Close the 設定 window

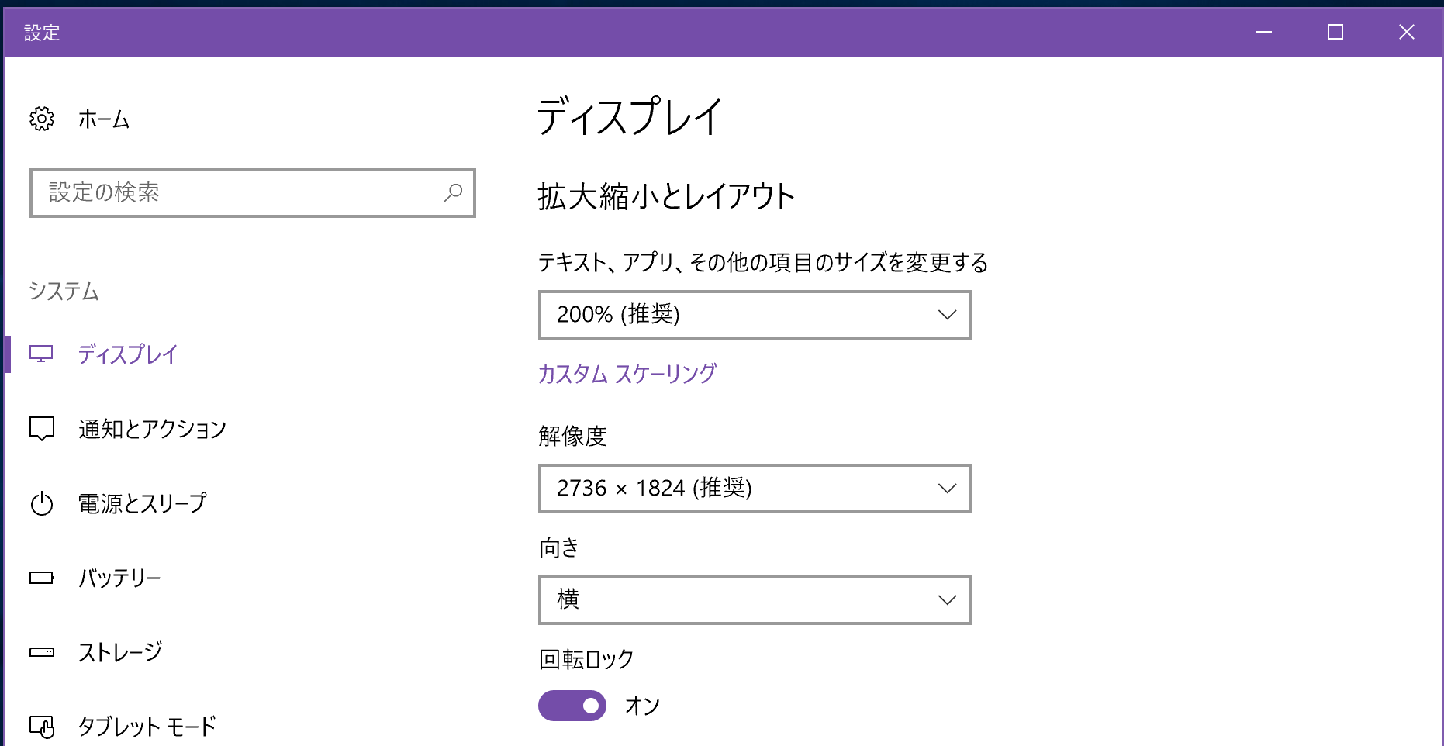pos(1407,32)
